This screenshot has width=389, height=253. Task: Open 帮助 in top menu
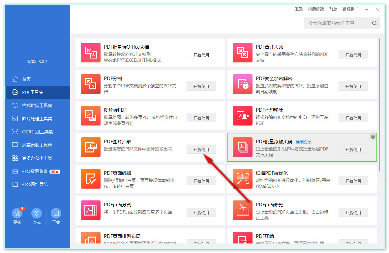[x=333, y=9]
